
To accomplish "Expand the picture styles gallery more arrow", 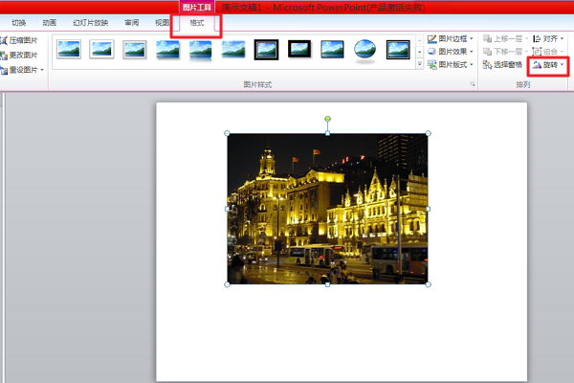I will [419, 65].
